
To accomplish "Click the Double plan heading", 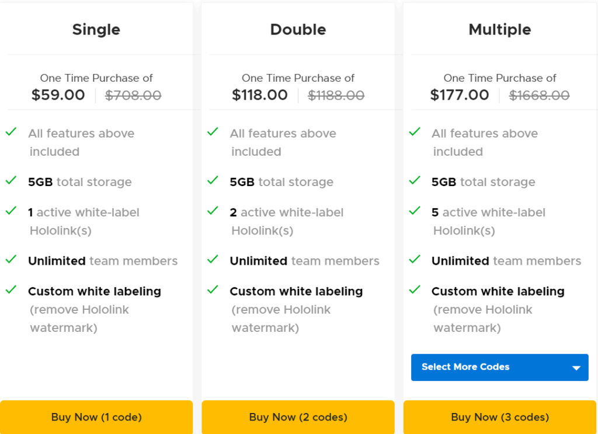I will click(x=298, y=29).
